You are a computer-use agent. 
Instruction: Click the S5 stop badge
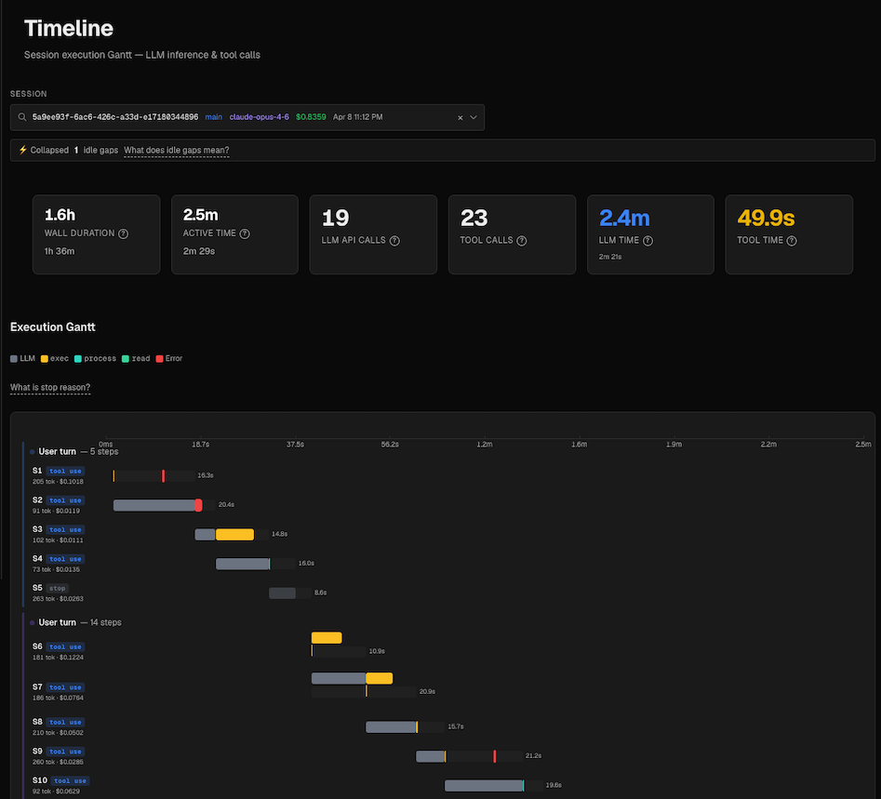pos(58,588)
